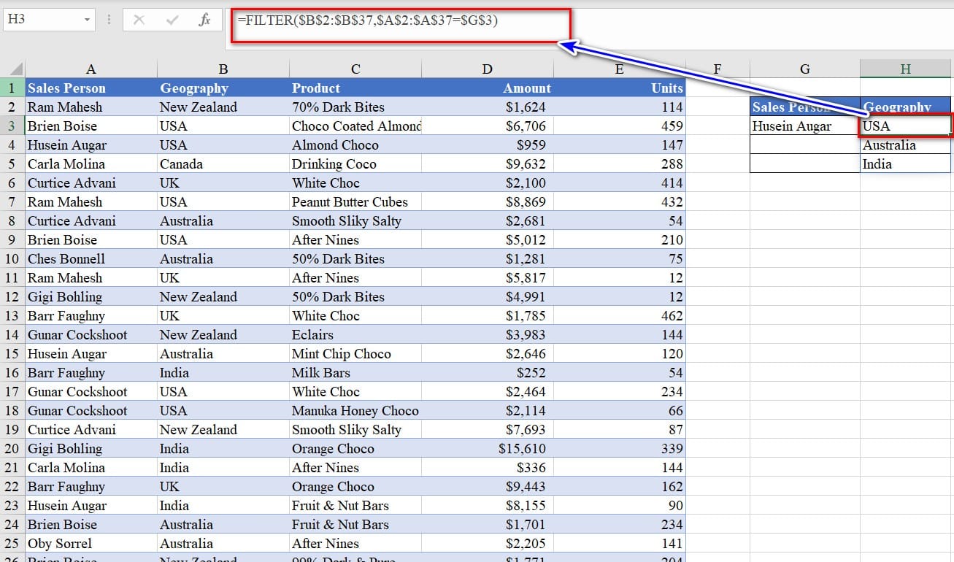Select column H header
The image size is (954, 562).
[x=905, y=69]
